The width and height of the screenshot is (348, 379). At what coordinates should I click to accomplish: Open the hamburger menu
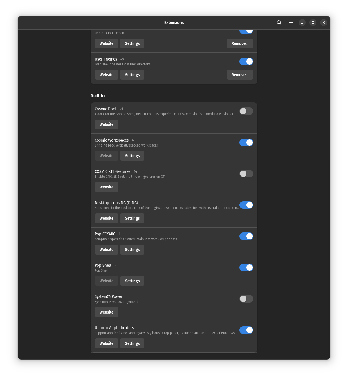coord(290,23)
